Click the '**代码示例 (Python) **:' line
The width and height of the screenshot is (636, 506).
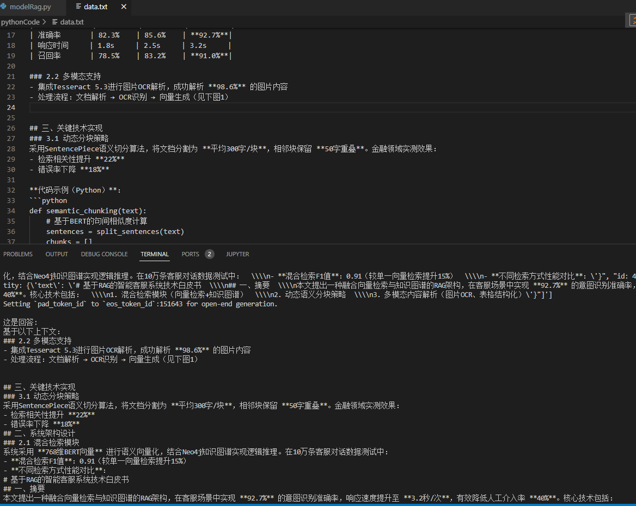75,190
